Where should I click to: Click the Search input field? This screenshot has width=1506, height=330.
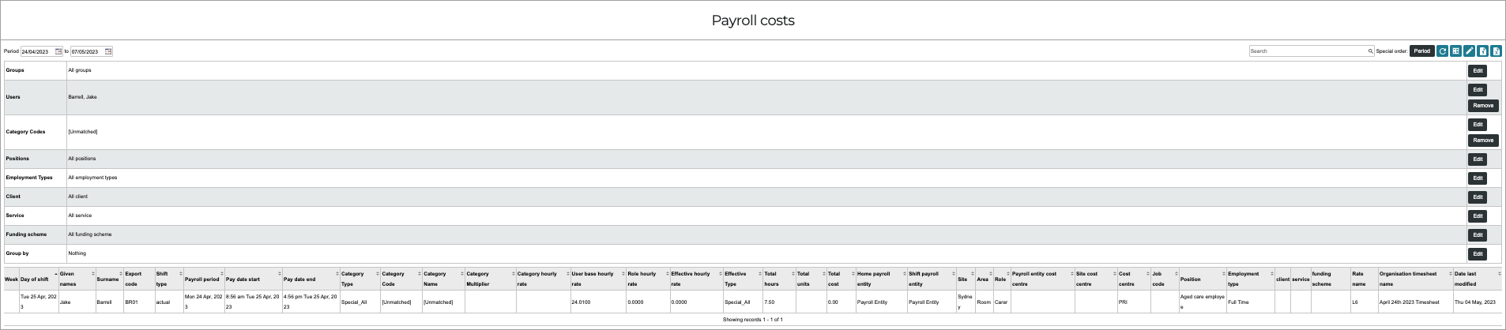tap(1308, 51)
